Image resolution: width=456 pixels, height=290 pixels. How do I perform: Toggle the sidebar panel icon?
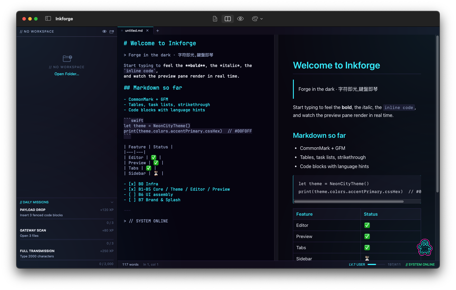point(48,19)
